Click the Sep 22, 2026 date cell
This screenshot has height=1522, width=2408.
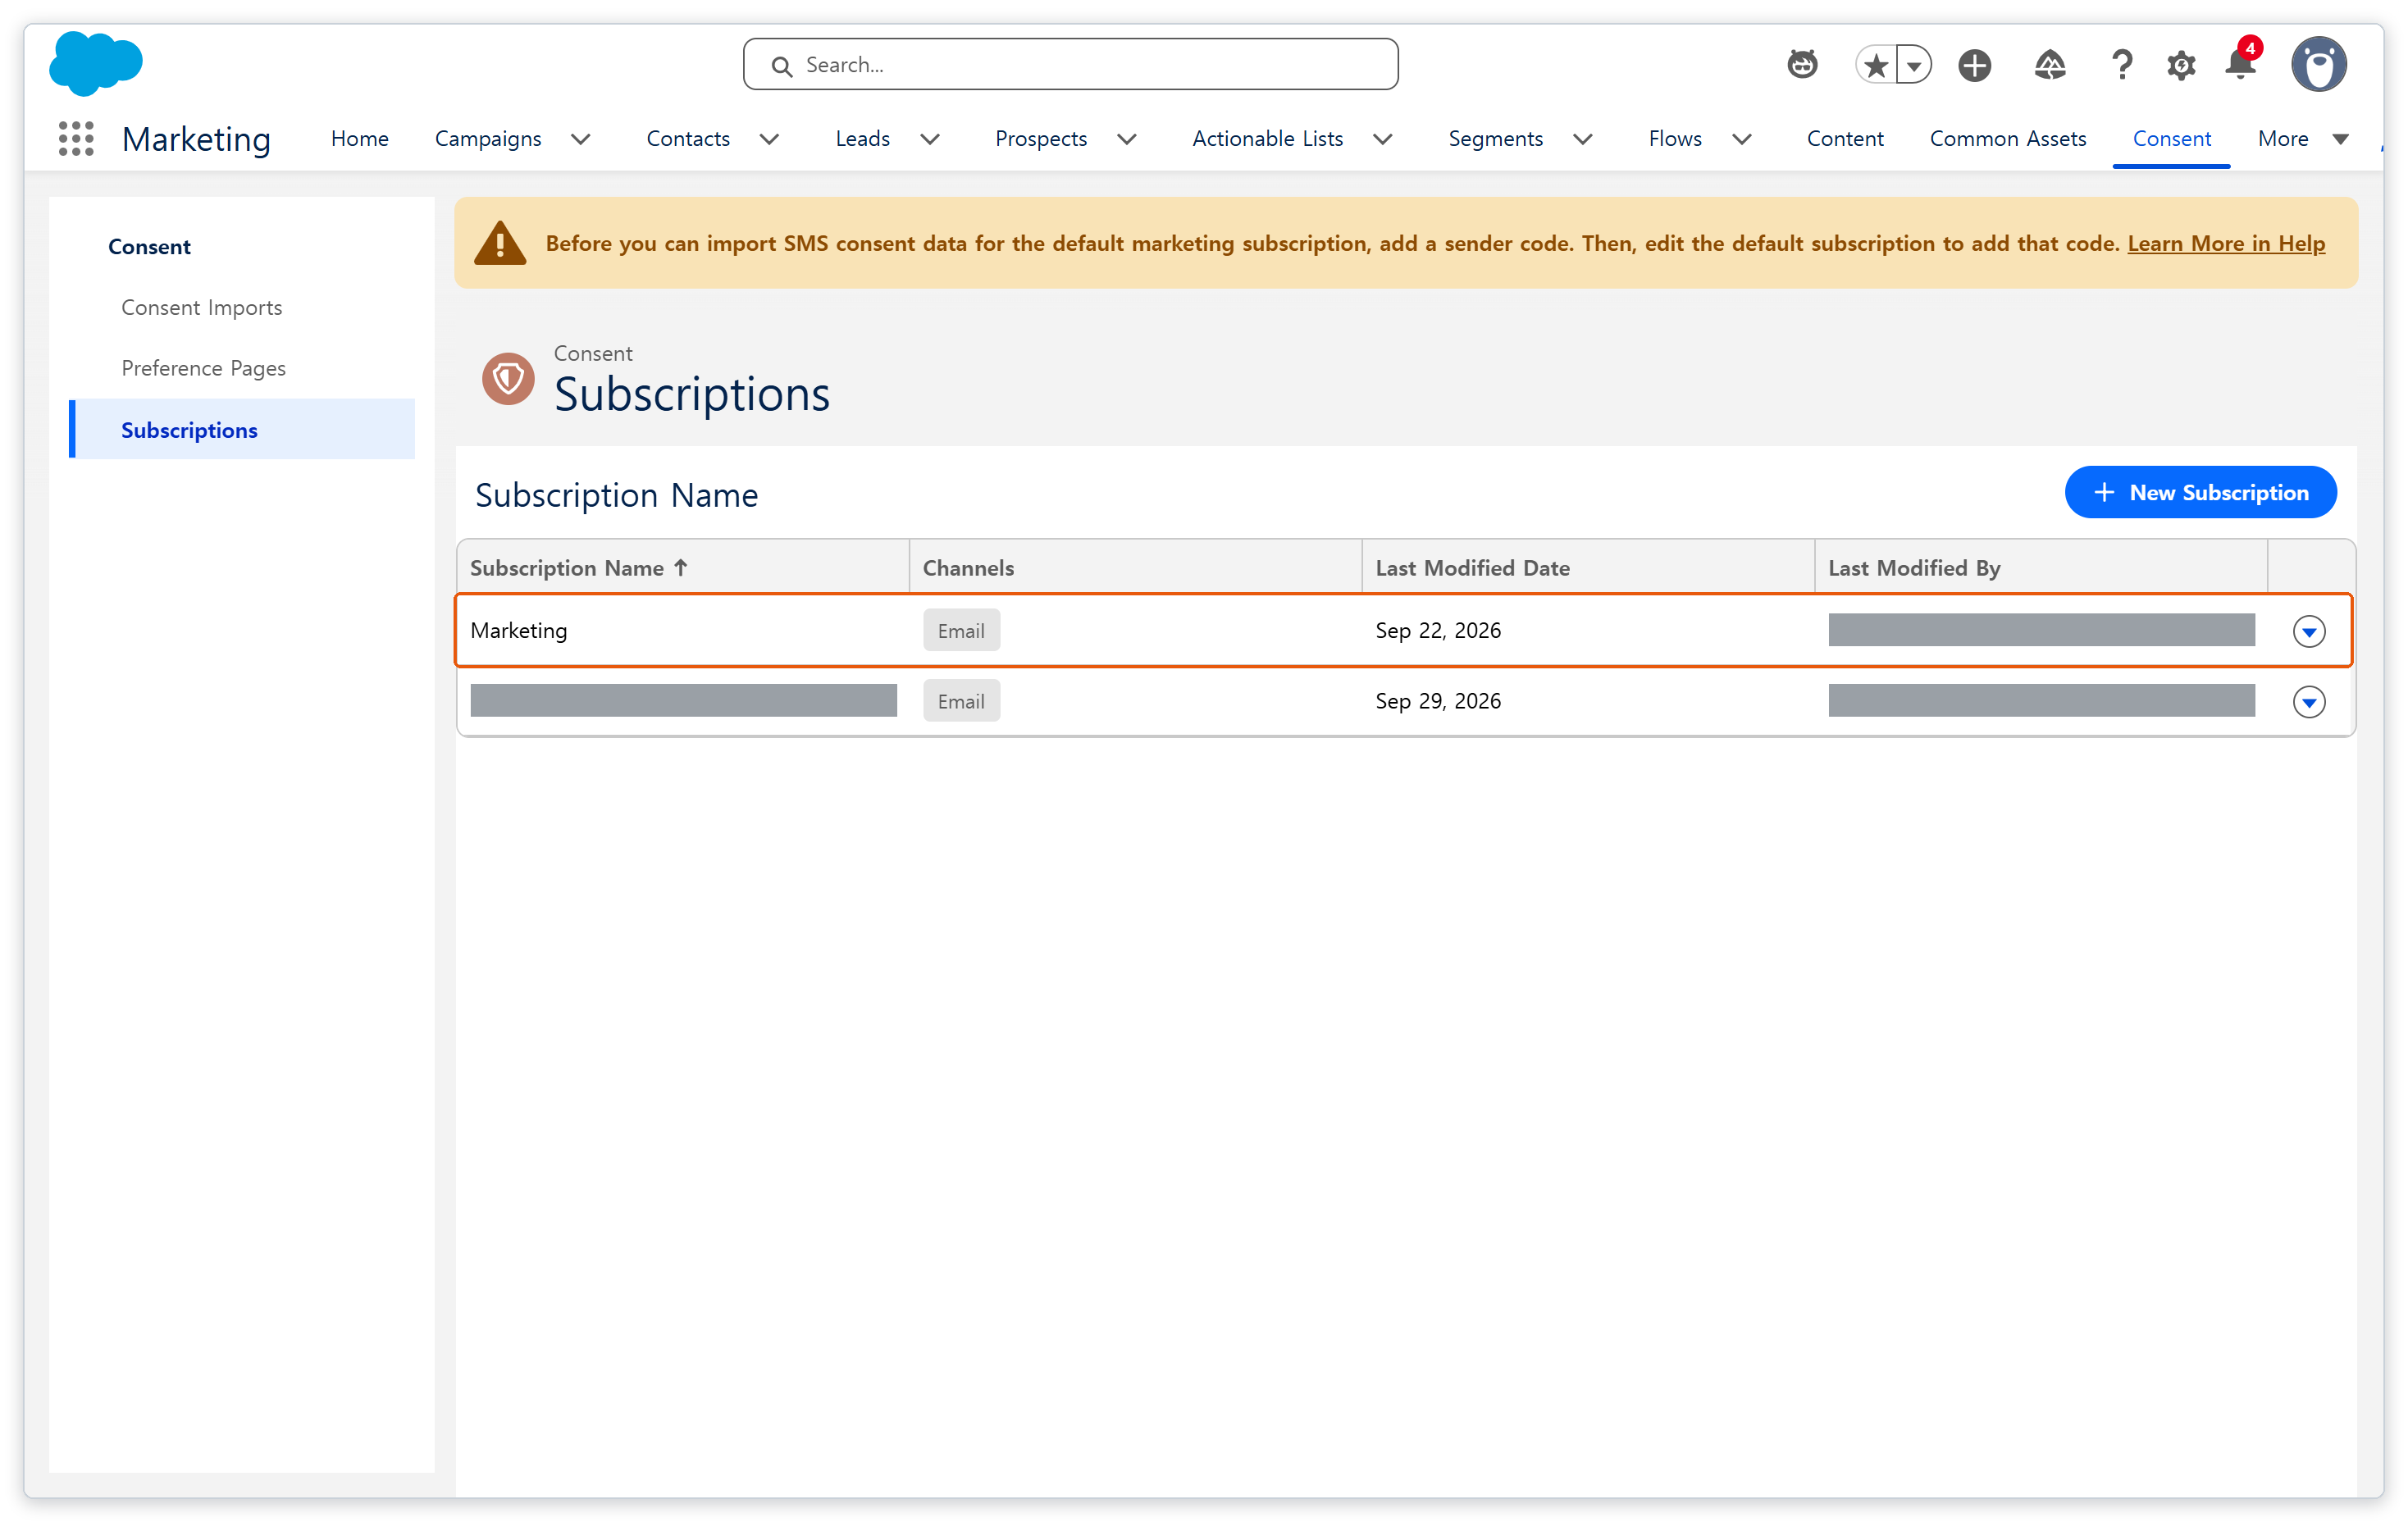1438,630
